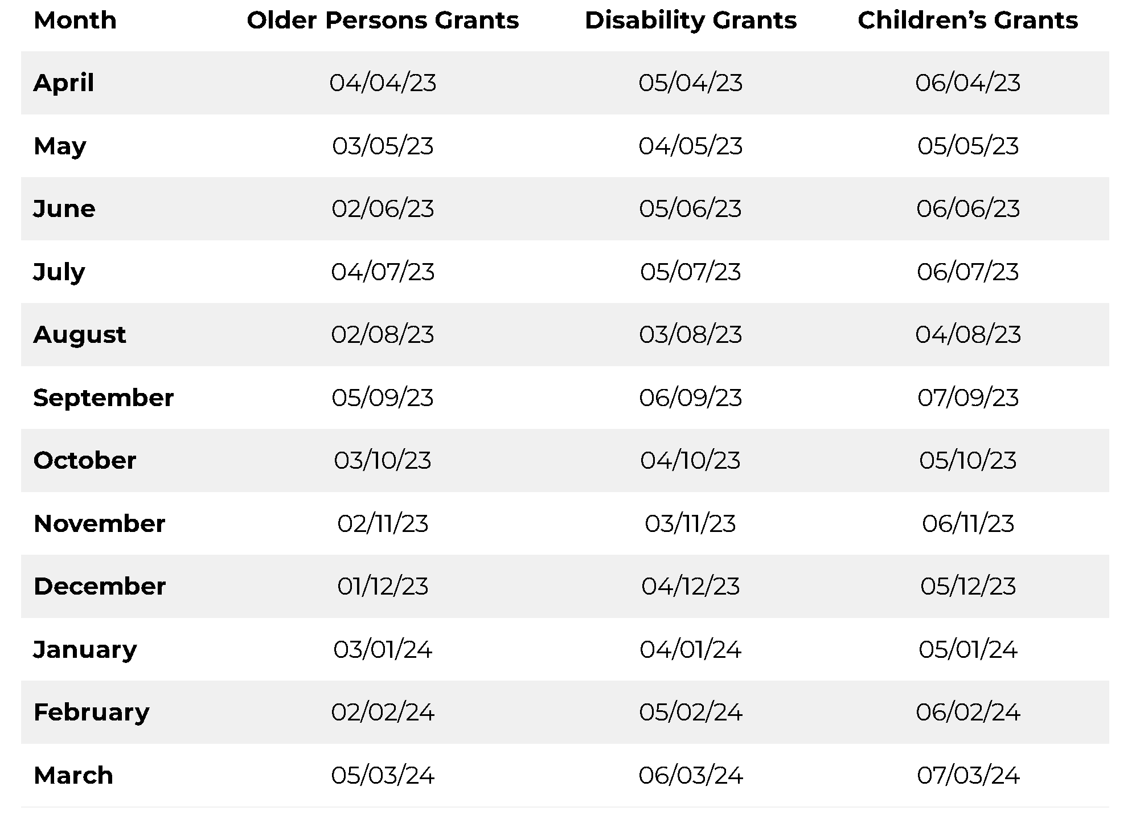This screenshot has height=823, width=1140.
Task: Select the November row label
Action: (100, 524)
